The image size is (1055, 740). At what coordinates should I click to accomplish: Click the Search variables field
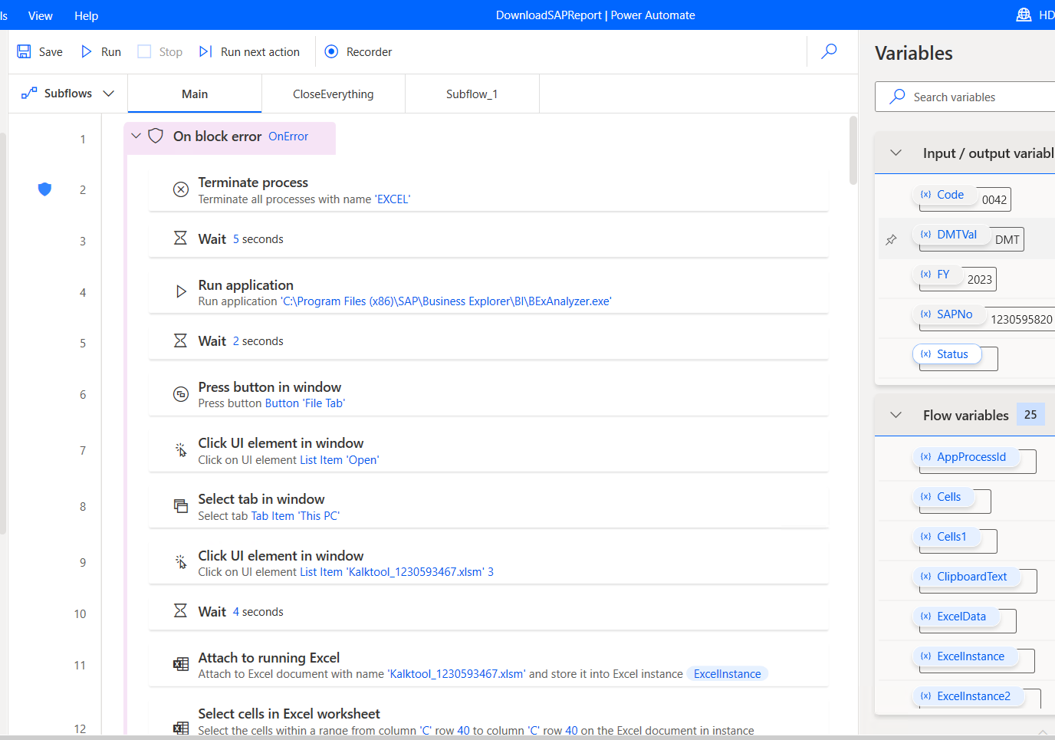pyautogui.click(x=974, y=97)
